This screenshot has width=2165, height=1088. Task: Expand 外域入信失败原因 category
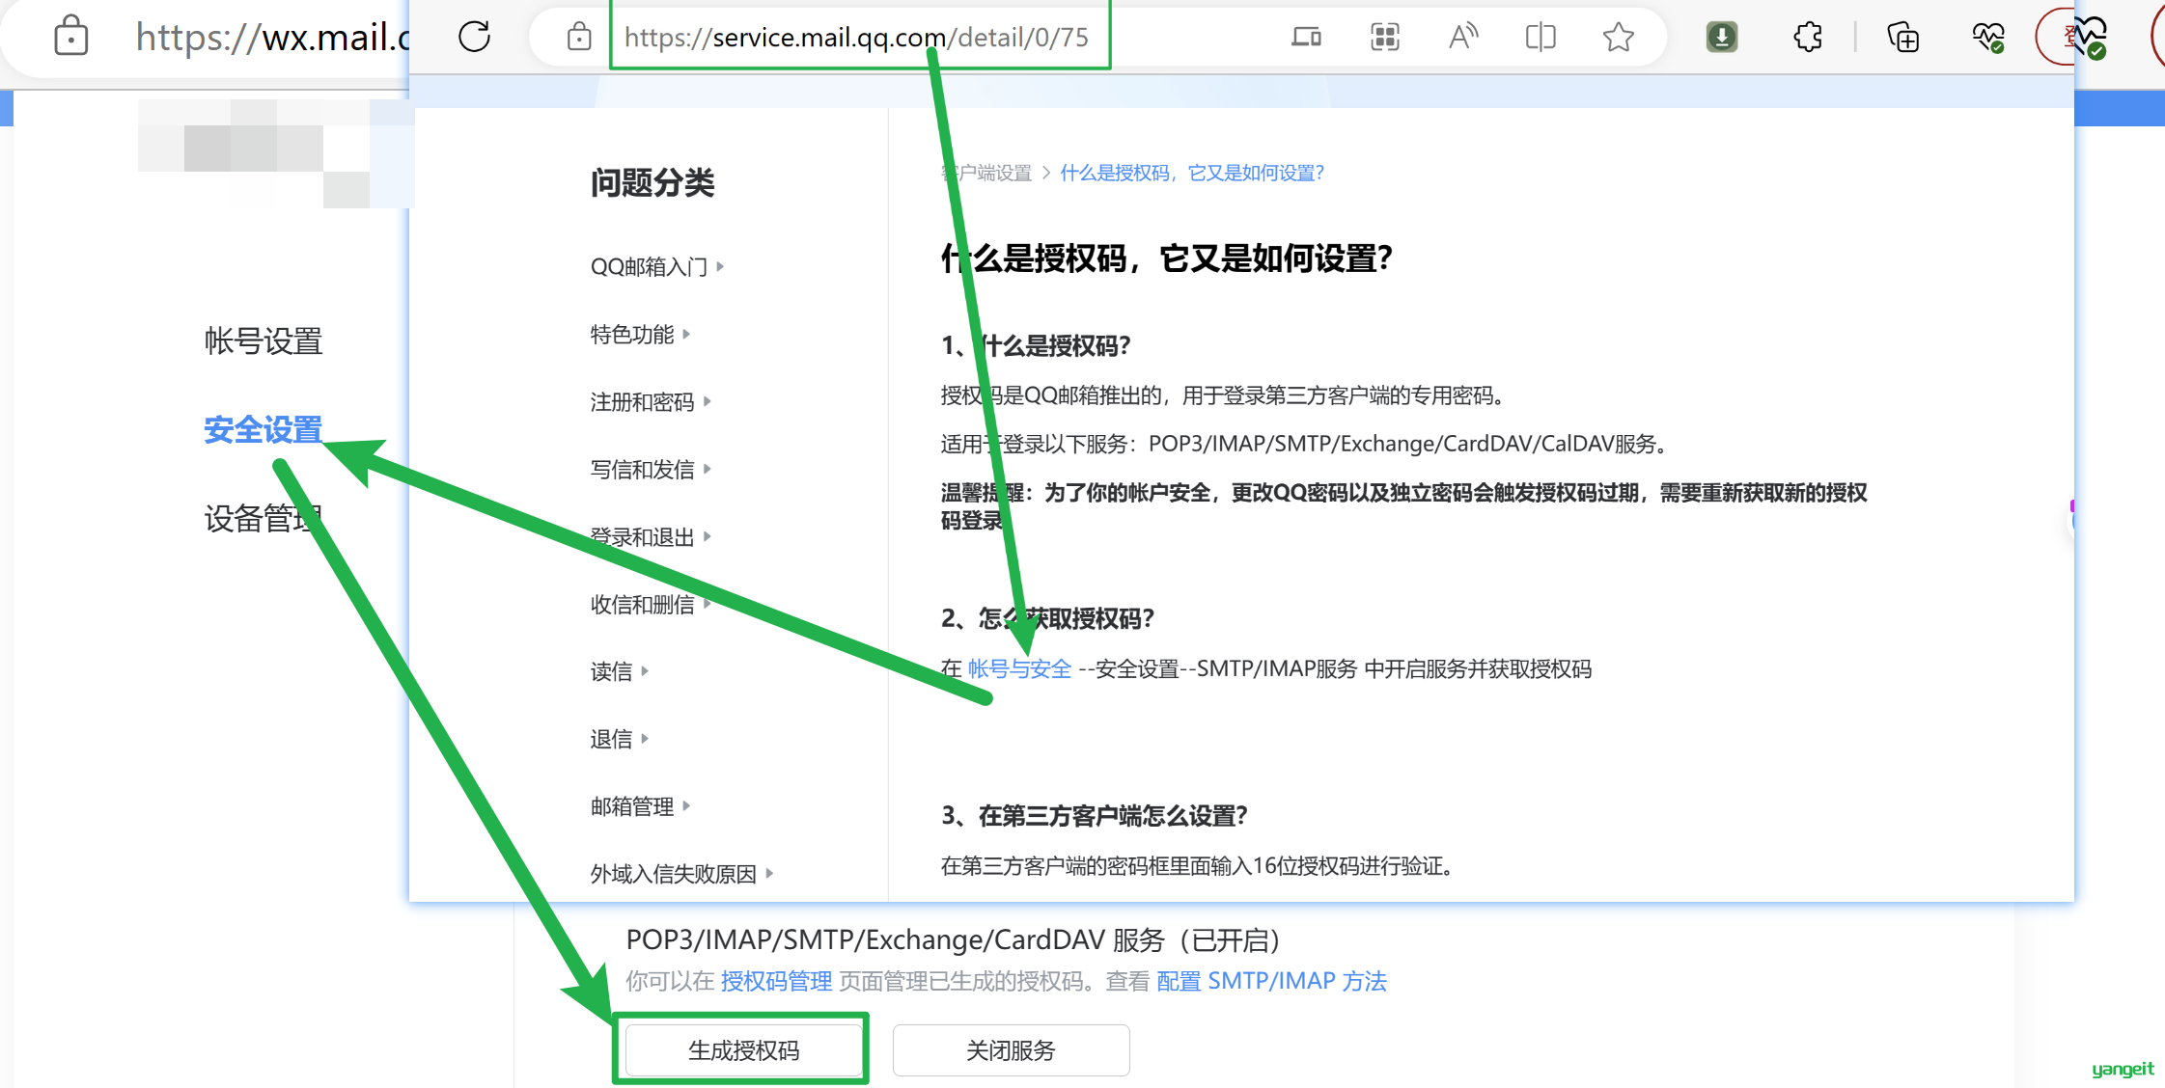[681, 874]
